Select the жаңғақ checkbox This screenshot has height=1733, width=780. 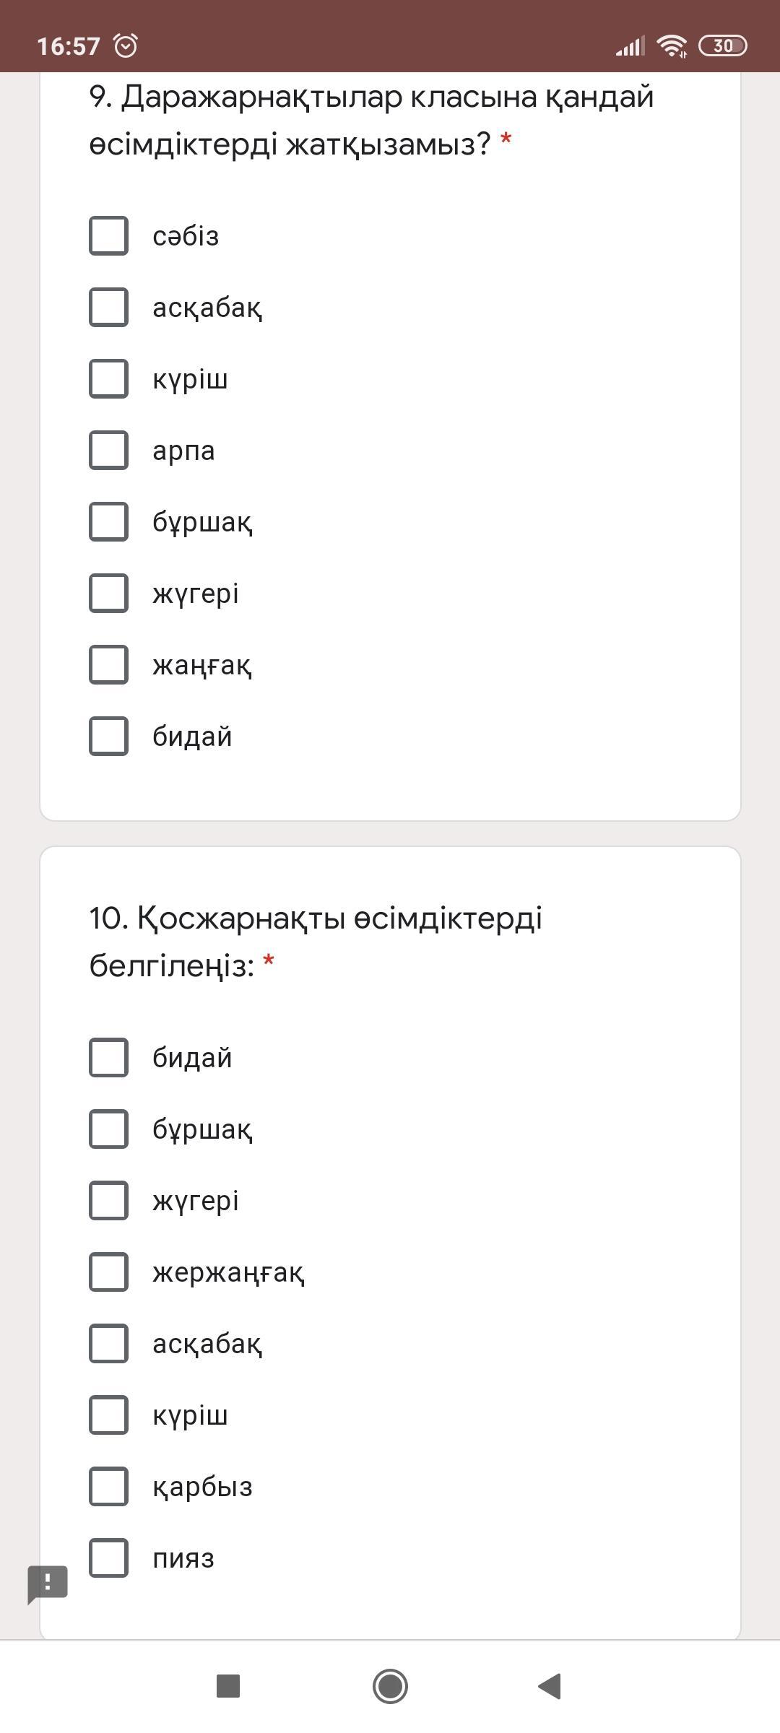(108, 664)
